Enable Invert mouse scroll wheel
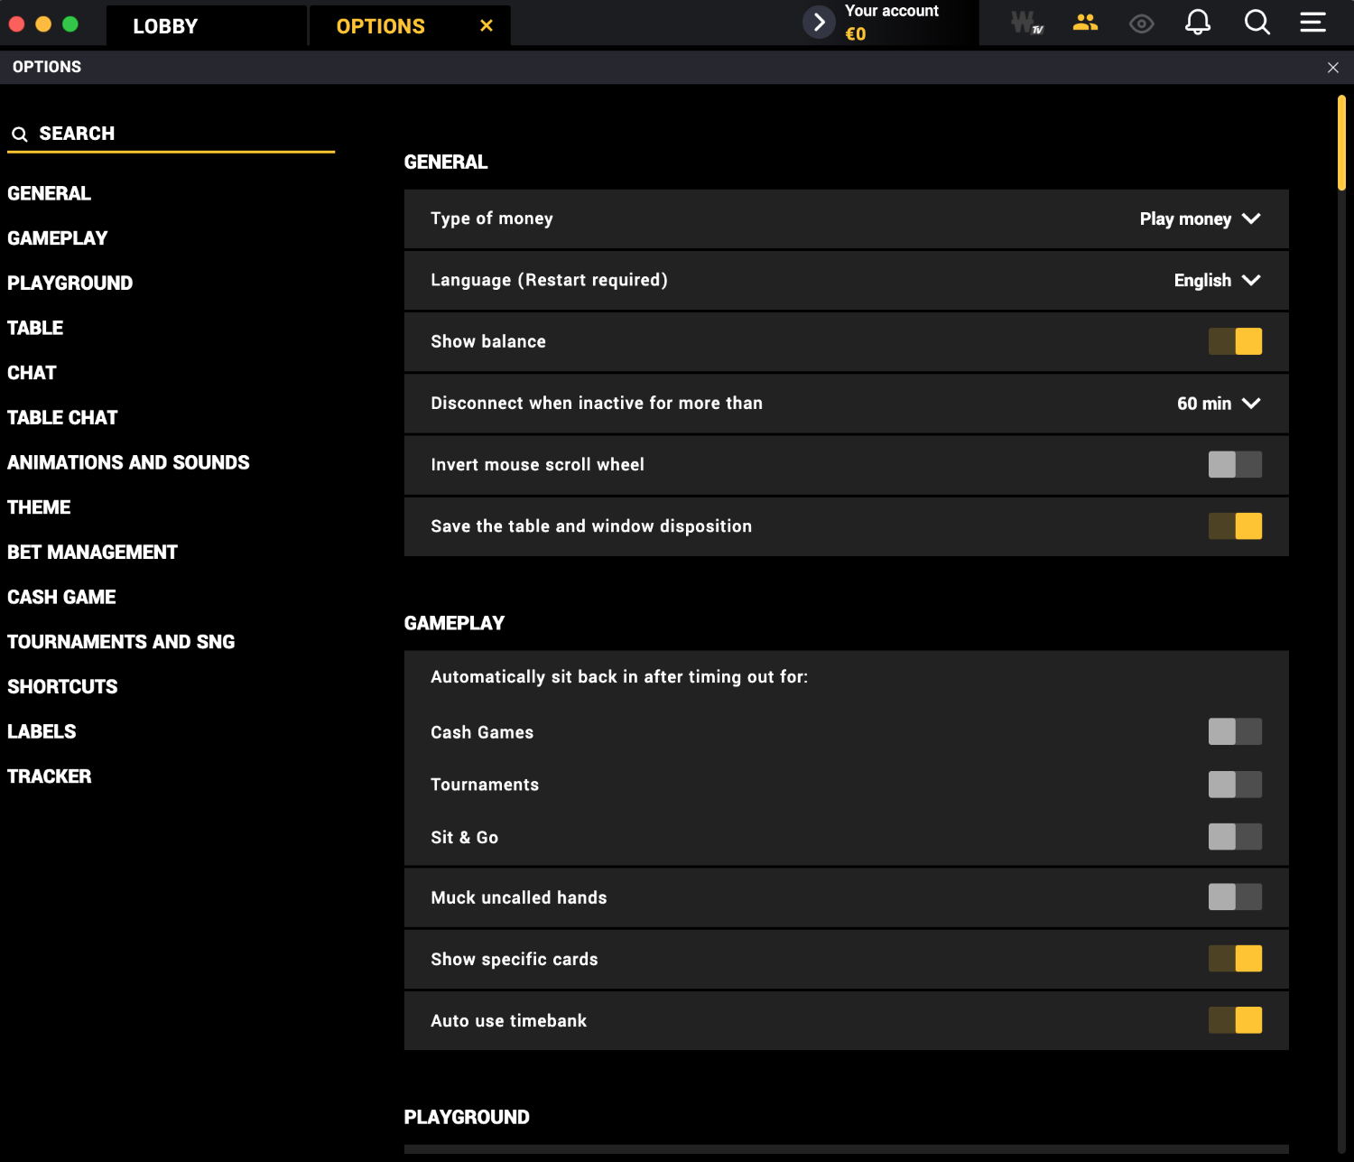This screenshot has width=1354, height=1162. (1235, 464)
